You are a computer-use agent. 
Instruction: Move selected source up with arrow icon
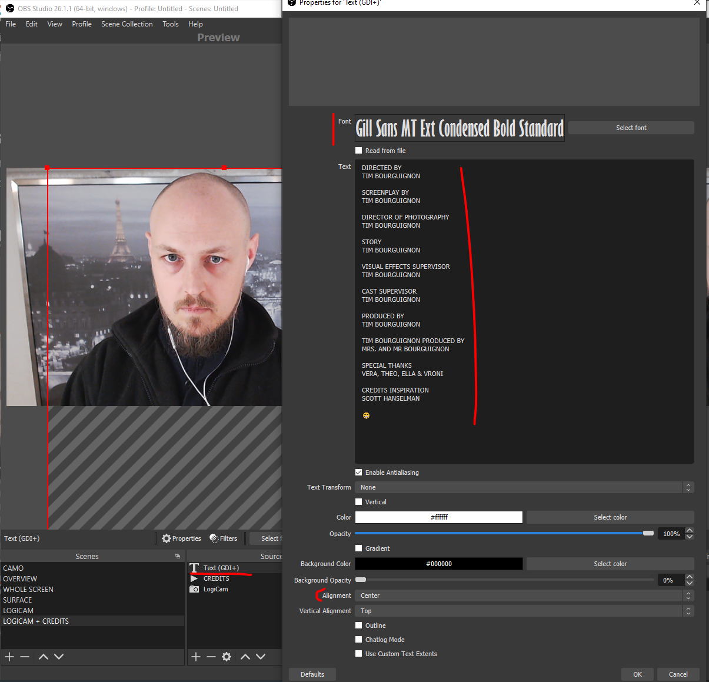tap(245, 657)
